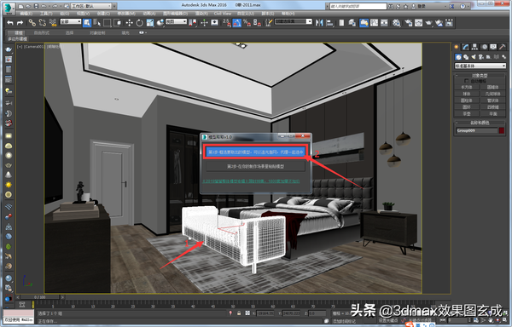Select the Link tool chain icon
The image size is (512, 327).
pyautogui.click(x=32, y=23)
